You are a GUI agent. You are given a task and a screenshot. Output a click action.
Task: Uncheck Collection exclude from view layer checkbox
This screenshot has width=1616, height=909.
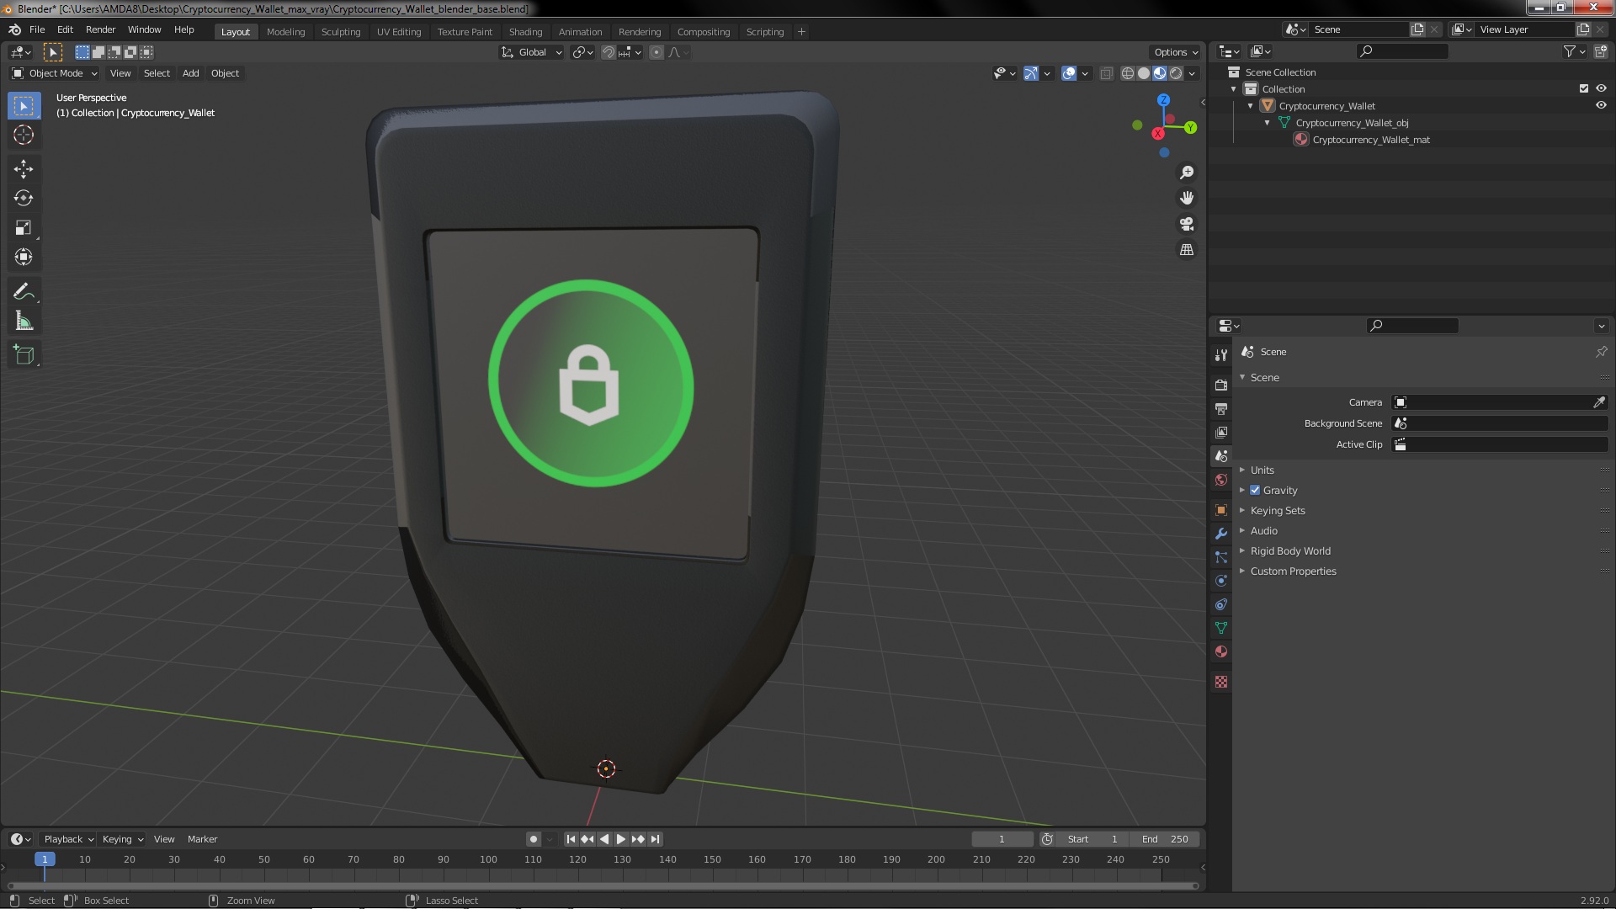1584,88
